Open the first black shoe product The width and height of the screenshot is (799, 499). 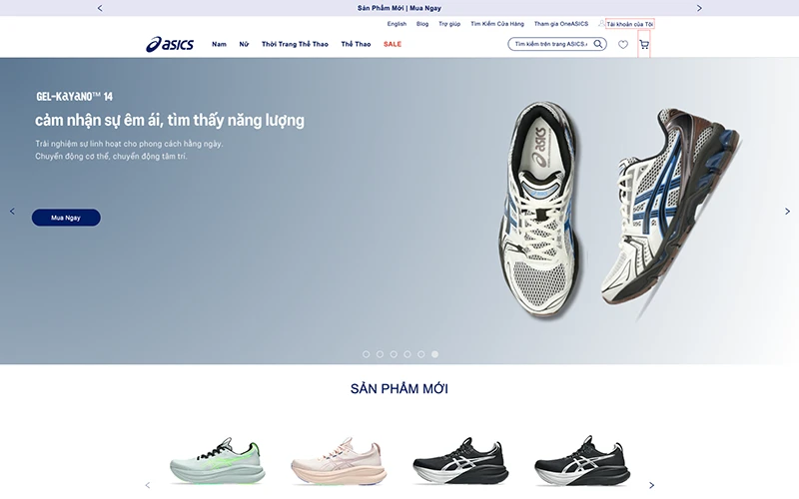point(460,461)
